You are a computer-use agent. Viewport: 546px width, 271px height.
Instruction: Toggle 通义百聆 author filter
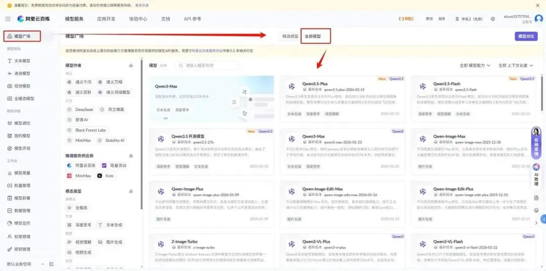click(80, 93)
